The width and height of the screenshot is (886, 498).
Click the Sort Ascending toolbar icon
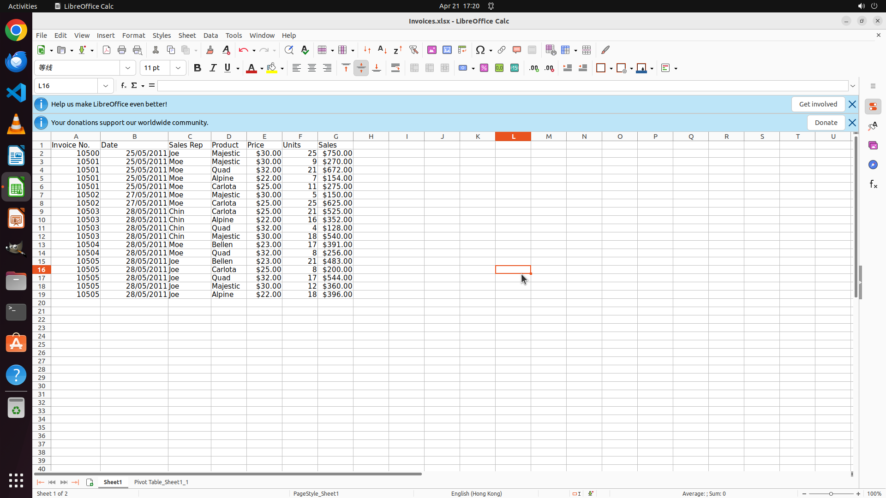(382, 50)
